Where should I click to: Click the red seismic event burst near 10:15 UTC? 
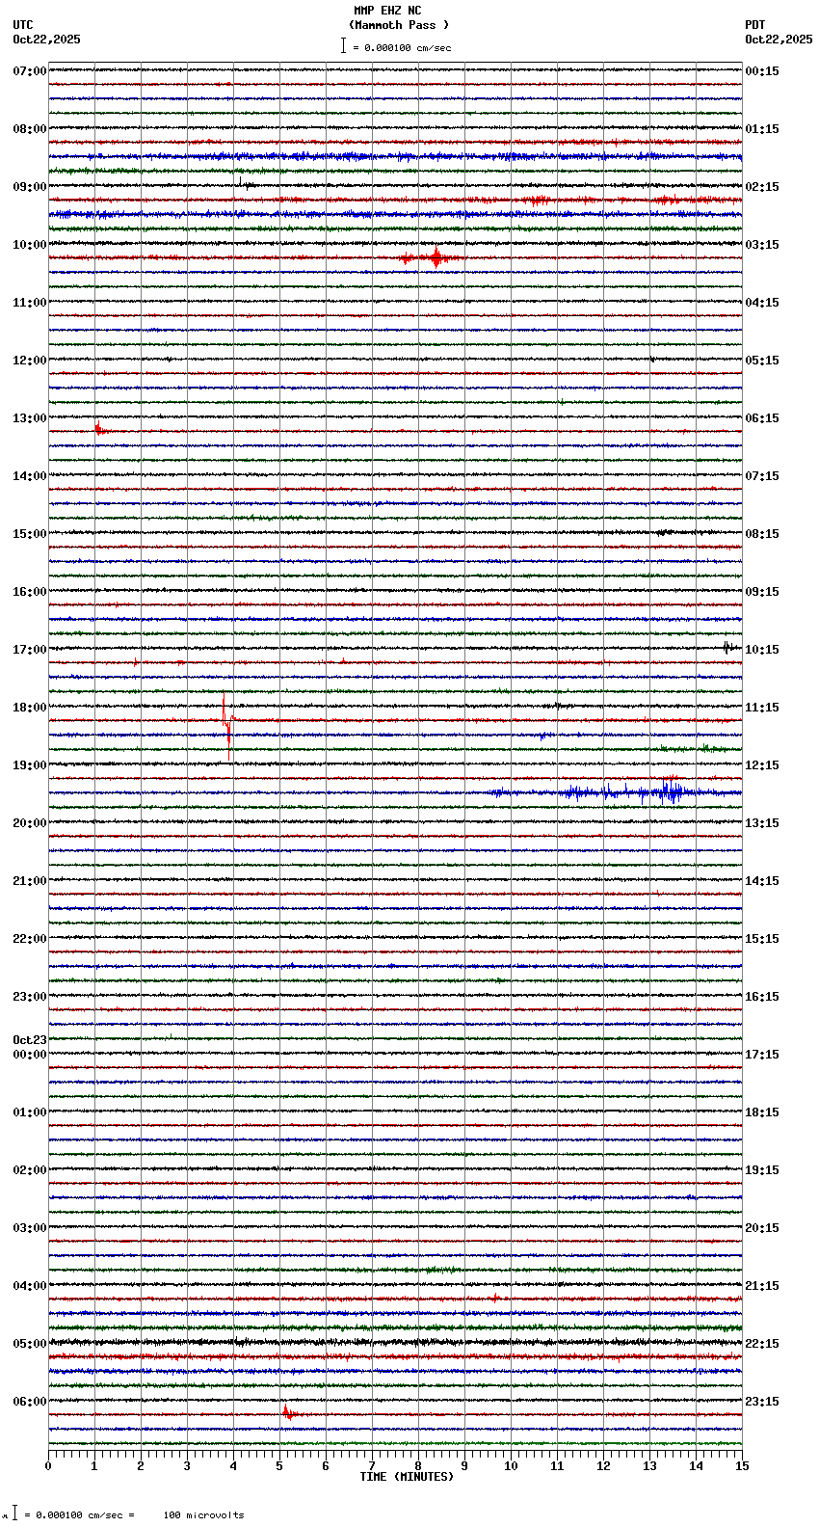coord(436,257)
